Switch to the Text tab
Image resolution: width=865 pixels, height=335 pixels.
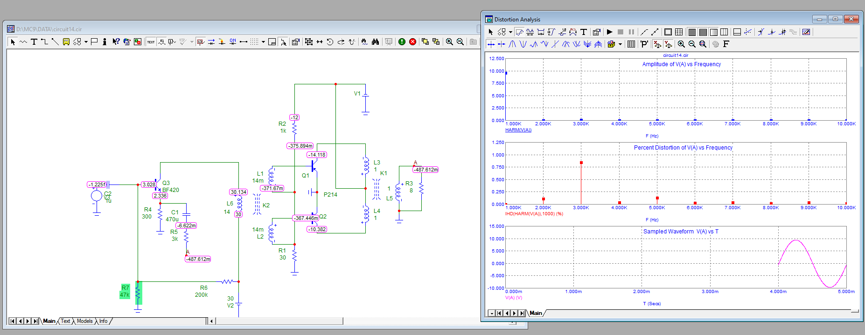65,321
